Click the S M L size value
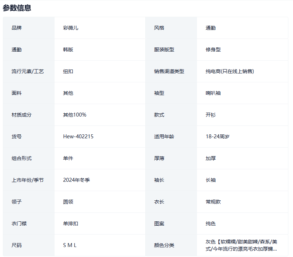 tap(70, 245)
